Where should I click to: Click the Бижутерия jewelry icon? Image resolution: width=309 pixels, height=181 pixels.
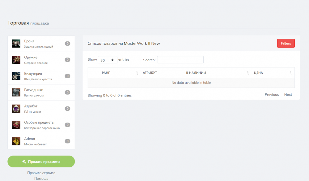pyautogui.click(x=16, y=76)
